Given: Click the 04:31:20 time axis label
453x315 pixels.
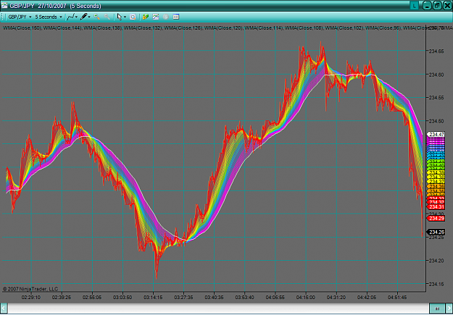Looking at the screenshot, I should click(336, 296).
